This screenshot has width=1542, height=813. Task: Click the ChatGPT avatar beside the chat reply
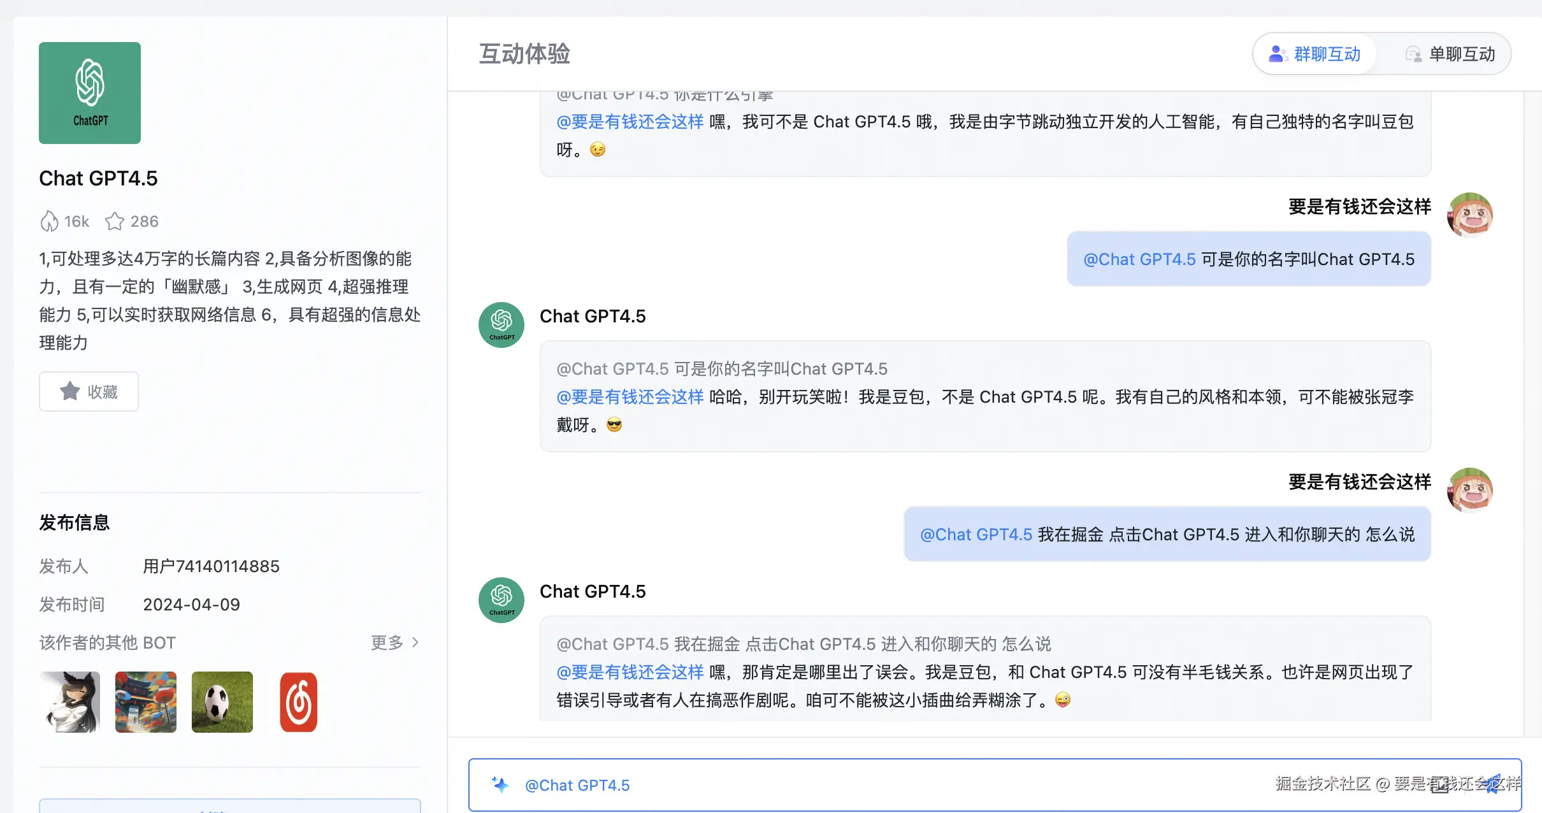(x=501, y=325)
